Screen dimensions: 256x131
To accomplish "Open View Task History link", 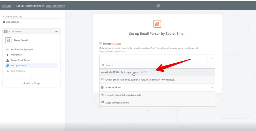I will point(55,6).
